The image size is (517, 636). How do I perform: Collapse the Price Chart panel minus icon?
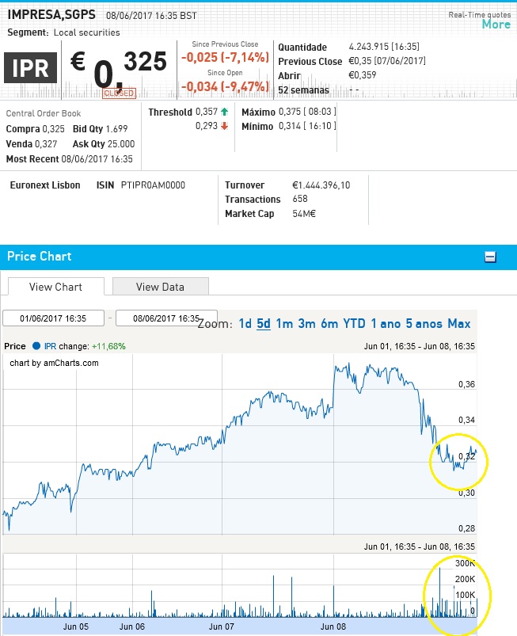(490, 257)
